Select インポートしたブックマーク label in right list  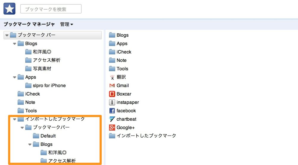(x=146, y=136)
